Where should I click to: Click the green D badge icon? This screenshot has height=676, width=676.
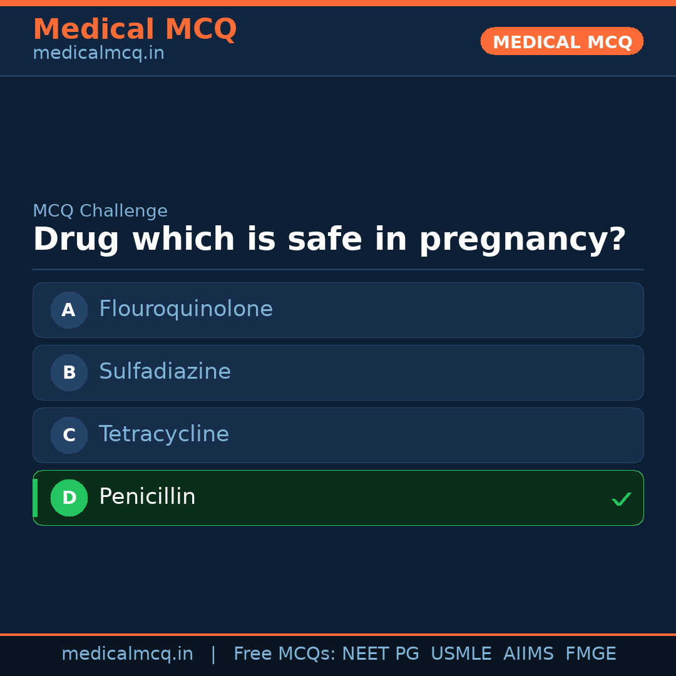(x=69, y=498)
